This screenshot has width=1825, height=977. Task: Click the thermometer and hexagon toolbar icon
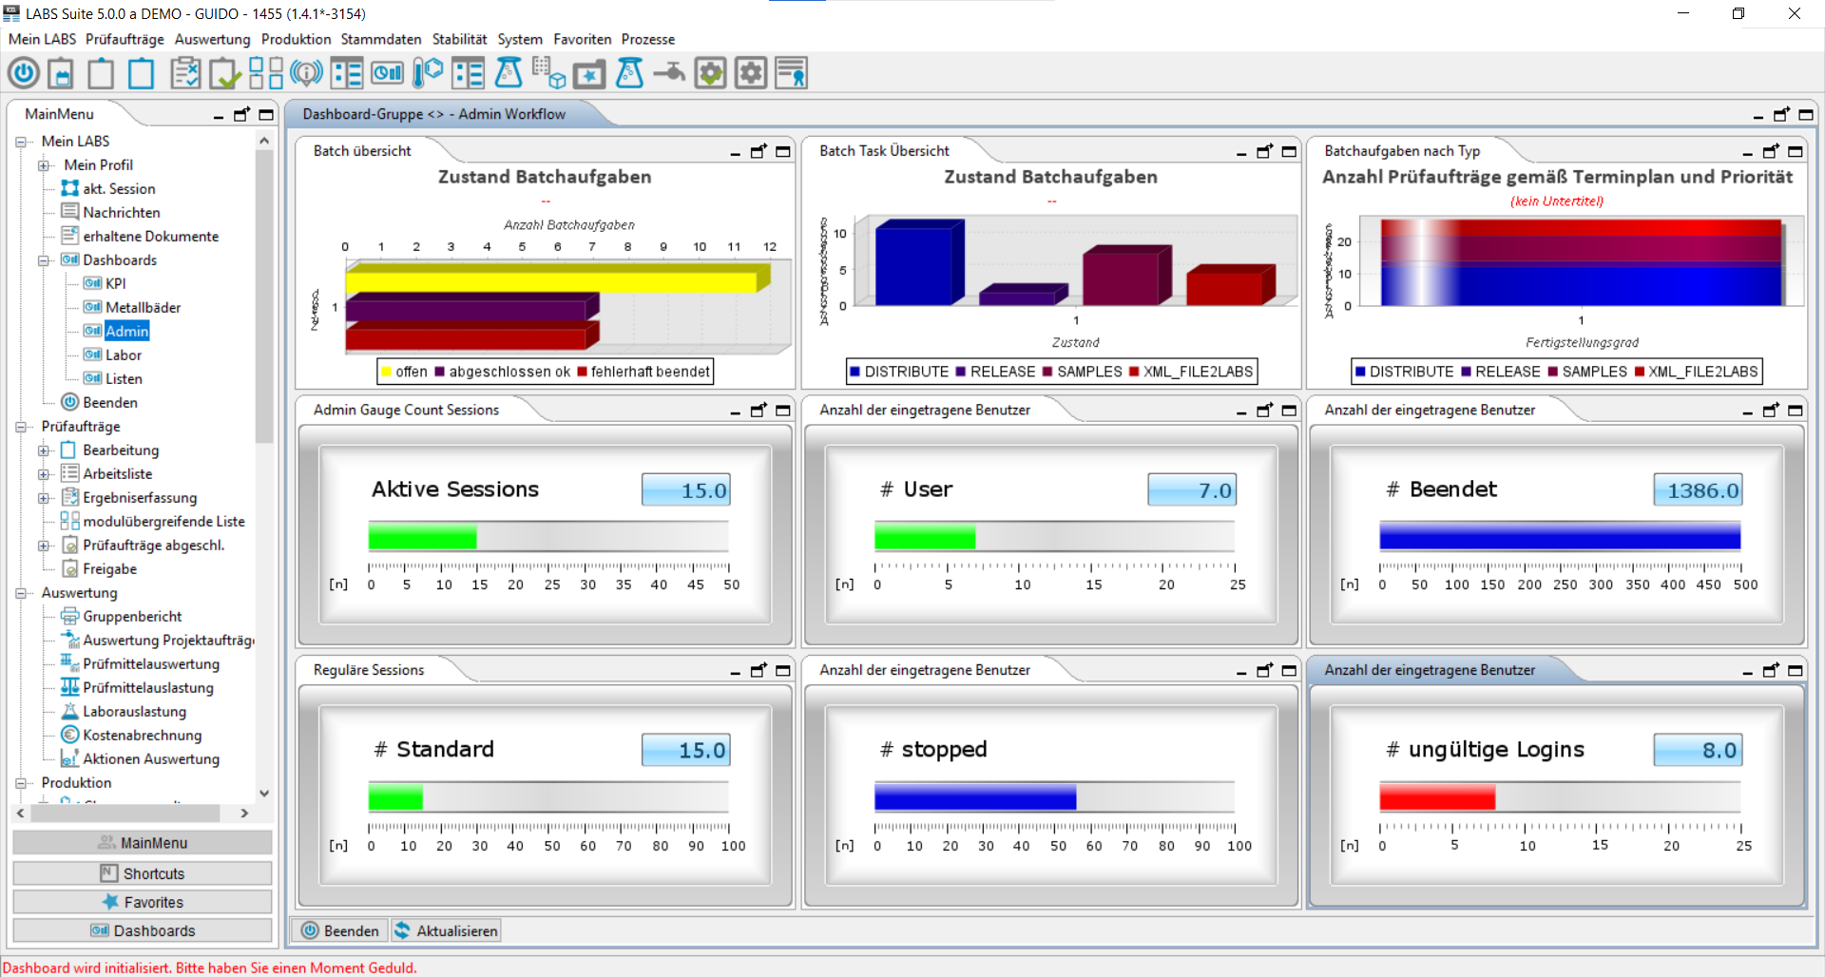pyautogui.click(x=428, y=73)
